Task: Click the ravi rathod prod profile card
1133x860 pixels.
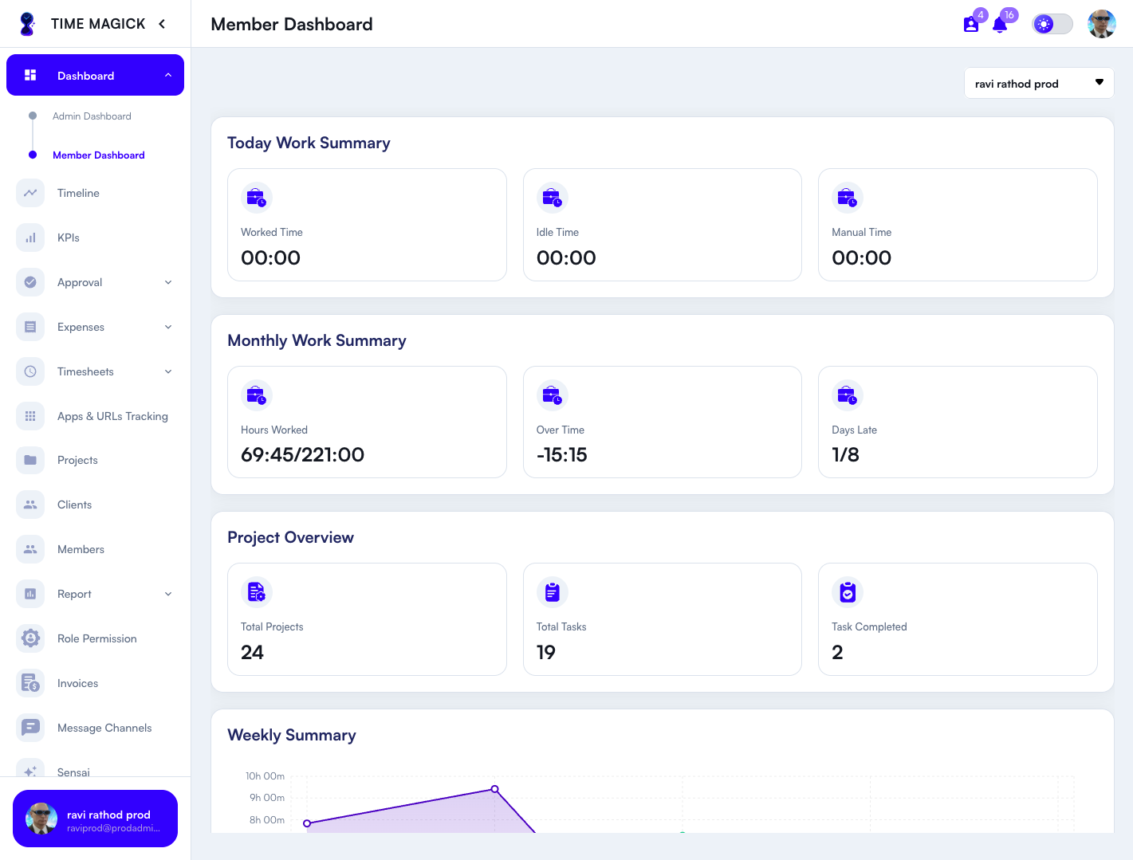Action: point(95,819)
